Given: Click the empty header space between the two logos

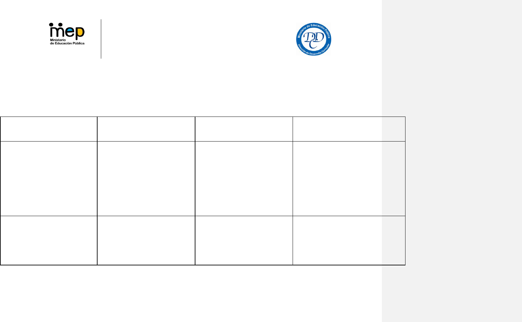Looking at the screenshot, I should [200, 39].
